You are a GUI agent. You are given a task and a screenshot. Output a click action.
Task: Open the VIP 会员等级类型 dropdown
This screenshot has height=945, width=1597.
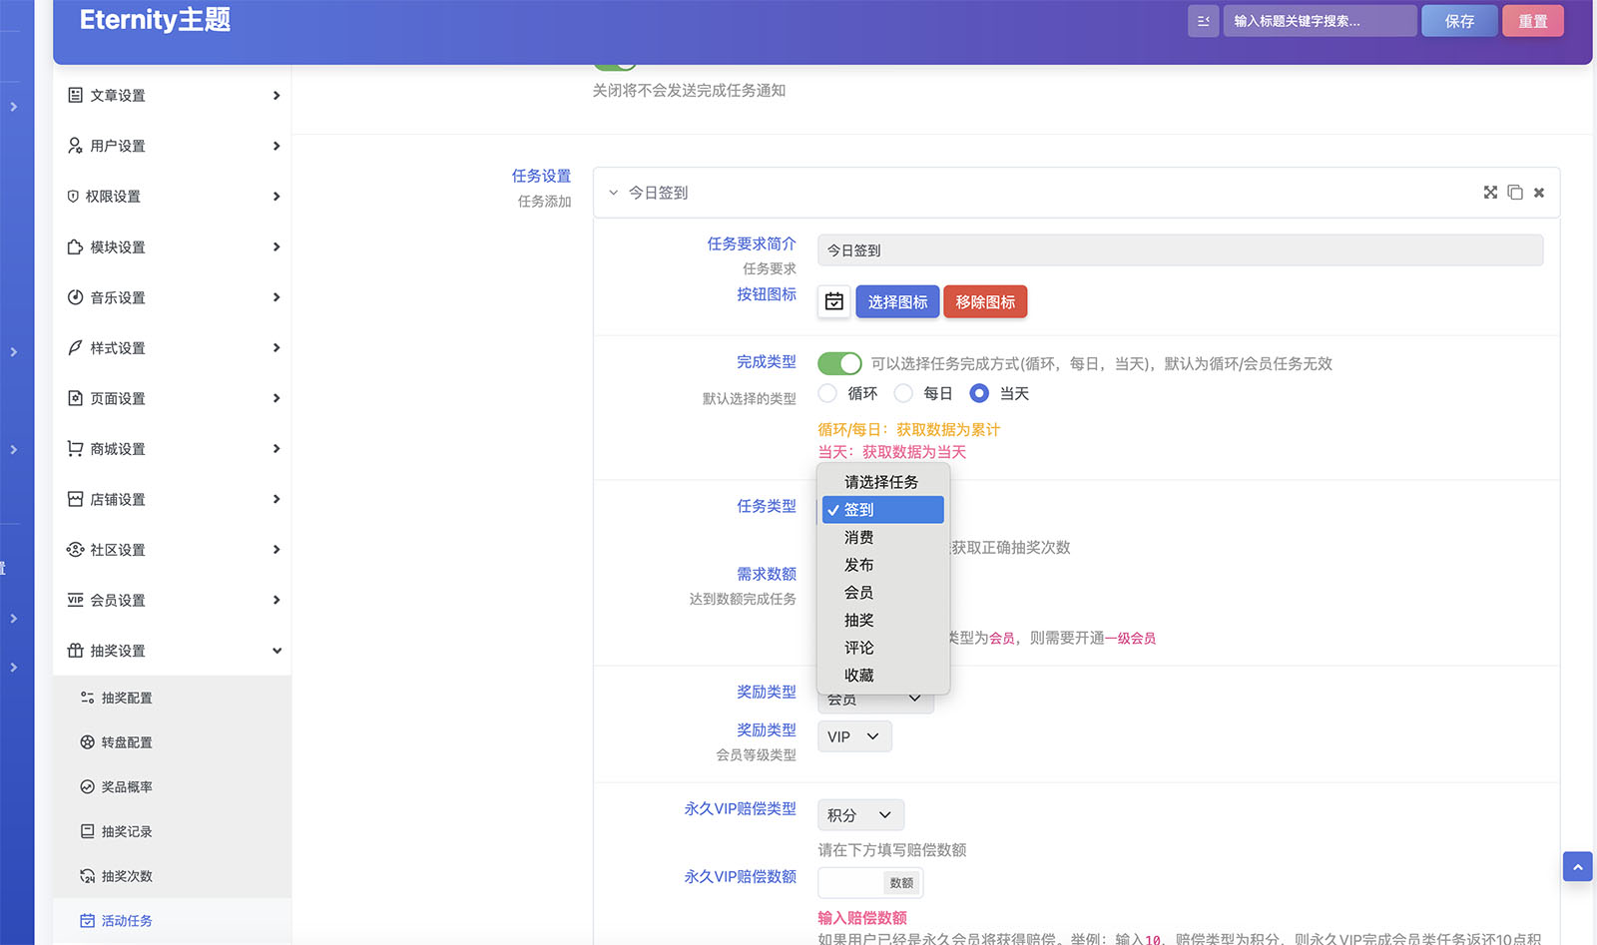[x=853, y=736]
